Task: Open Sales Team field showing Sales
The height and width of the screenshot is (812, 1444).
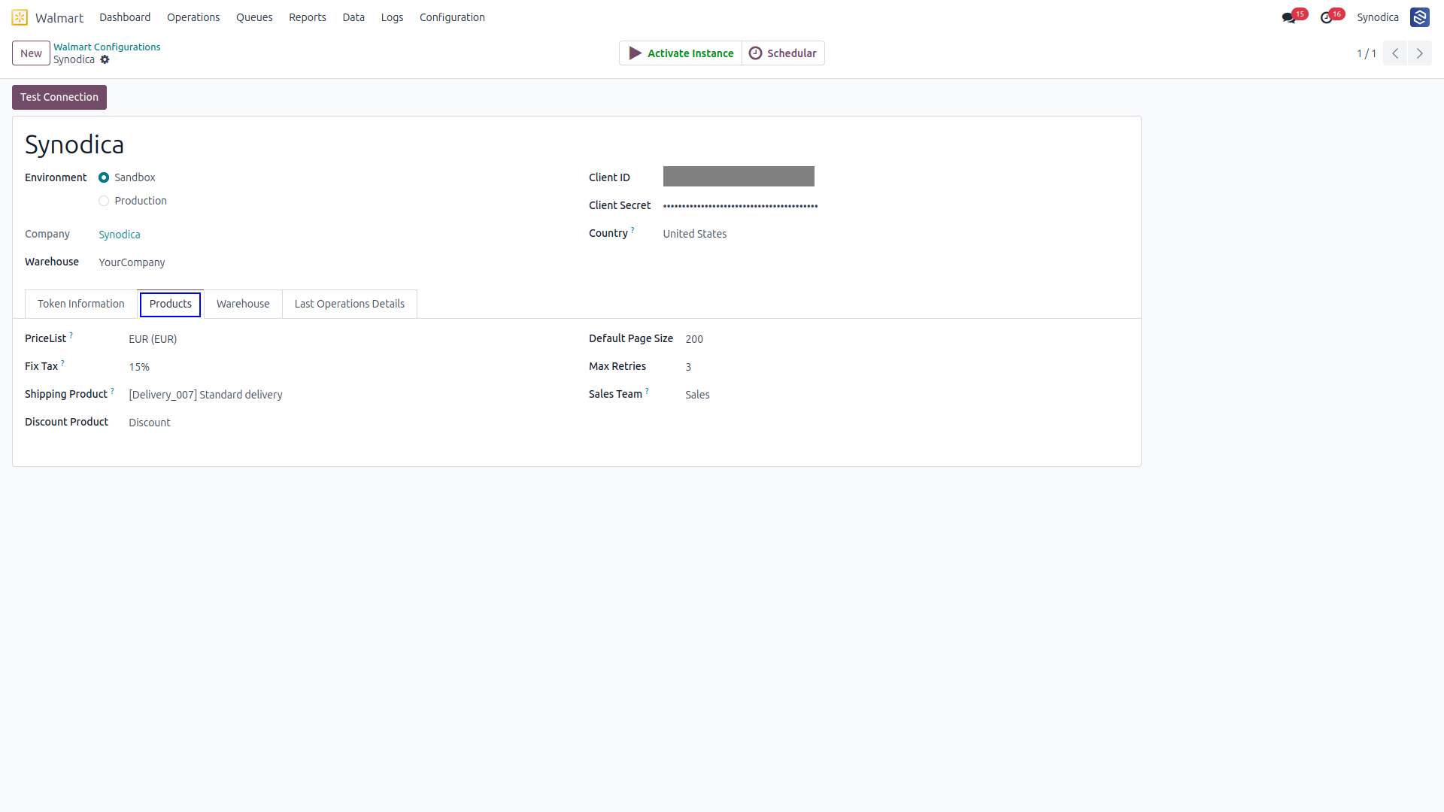Action: (x=697, y=395)
